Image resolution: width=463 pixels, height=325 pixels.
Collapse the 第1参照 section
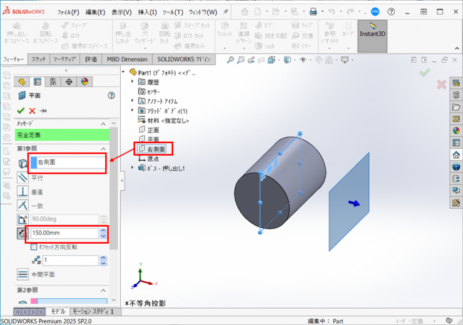point(103,148)
